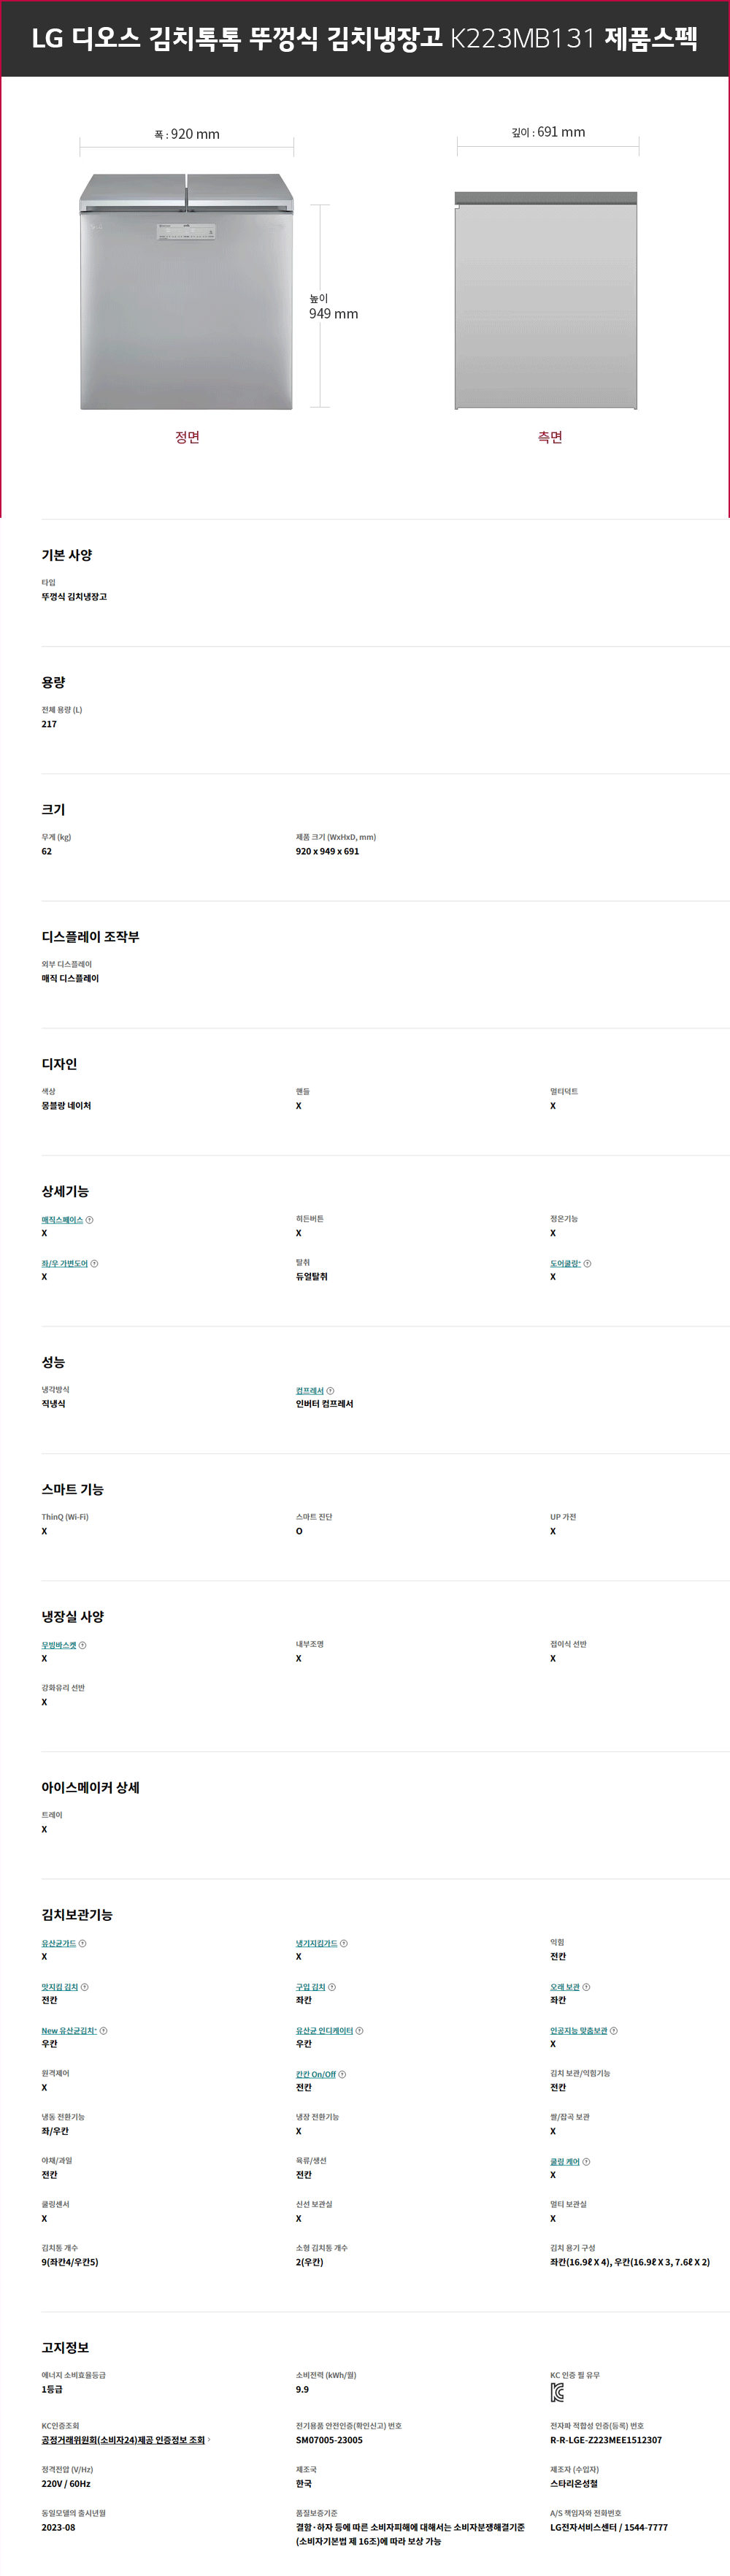The height and width of the screenshot is (2576, 730).
Task: Open the help icon beside 좌/우 가변도어
Action: 94,1264
